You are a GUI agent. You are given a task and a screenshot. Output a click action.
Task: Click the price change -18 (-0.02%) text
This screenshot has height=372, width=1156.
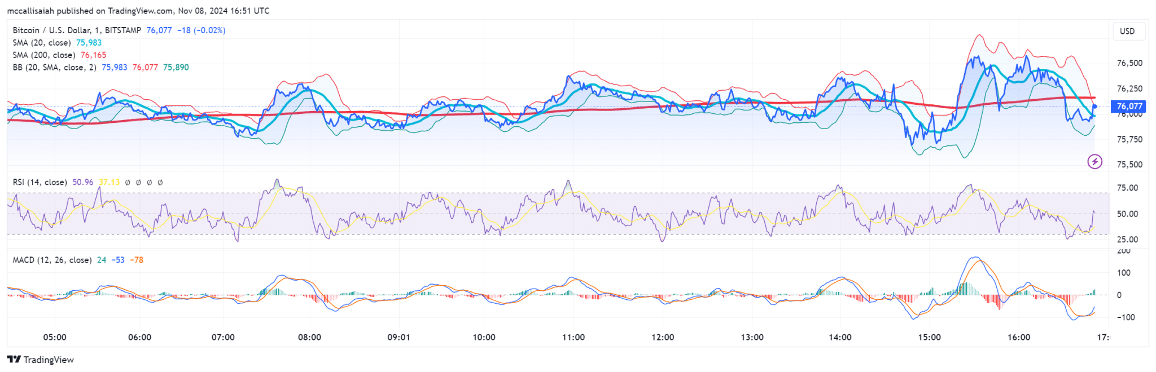click(x=201, y=30)
